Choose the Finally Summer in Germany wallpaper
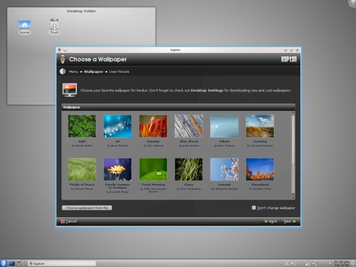This screenshot has height=267, width=356. point(117,169)
